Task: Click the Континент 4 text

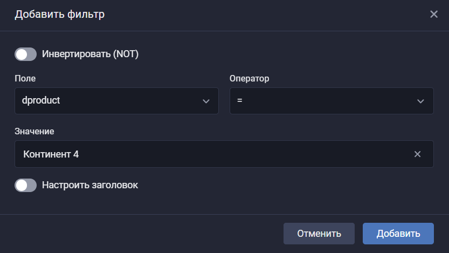Action: pyautogui.click(x=51, y=154)
